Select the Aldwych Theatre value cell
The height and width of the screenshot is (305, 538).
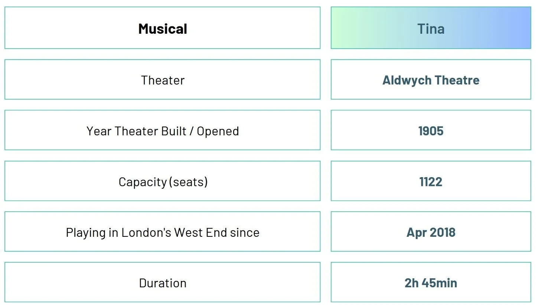click(431, 80)
